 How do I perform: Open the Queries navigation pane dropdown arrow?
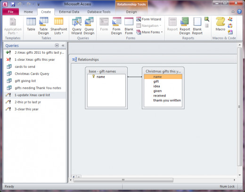point(57,45)
